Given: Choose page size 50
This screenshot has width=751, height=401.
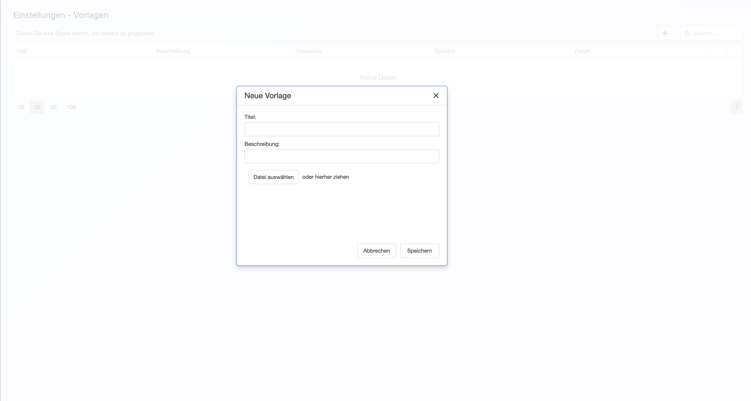Looking at the screenshot, I should click(54, 107).
